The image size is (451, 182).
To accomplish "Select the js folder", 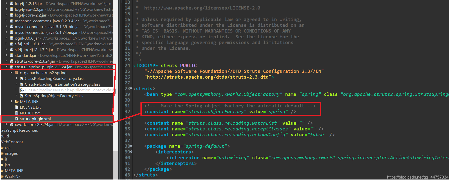I will pyautogui.click(x=6, y=159).
